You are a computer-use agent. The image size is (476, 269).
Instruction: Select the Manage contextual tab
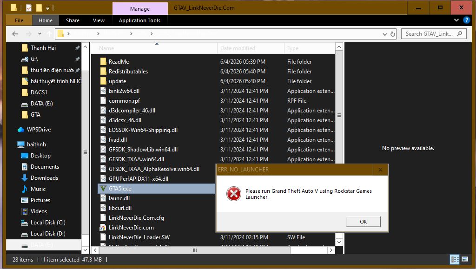(x=139, y=8)
